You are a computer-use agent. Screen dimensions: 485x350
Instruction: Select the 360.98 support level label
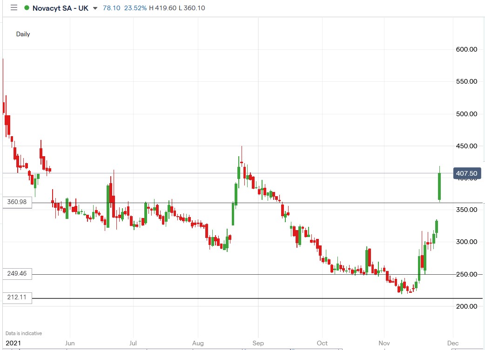coord(16,202)
